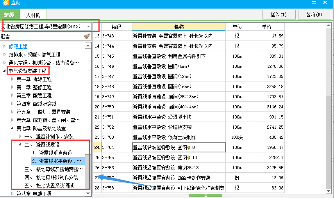Select row 3-750 扁钢(40×4mm)

(x=189, y=107)
